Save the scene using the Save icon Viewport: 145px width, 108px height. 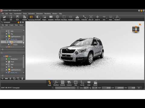[18, 17]
